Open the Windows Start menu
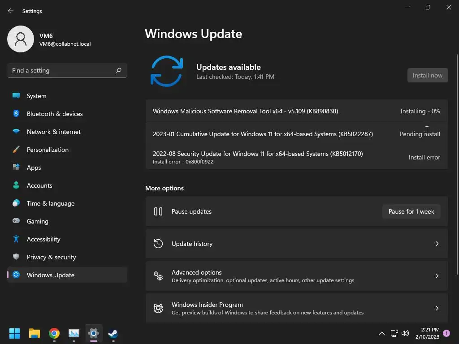 click(14, 333)
